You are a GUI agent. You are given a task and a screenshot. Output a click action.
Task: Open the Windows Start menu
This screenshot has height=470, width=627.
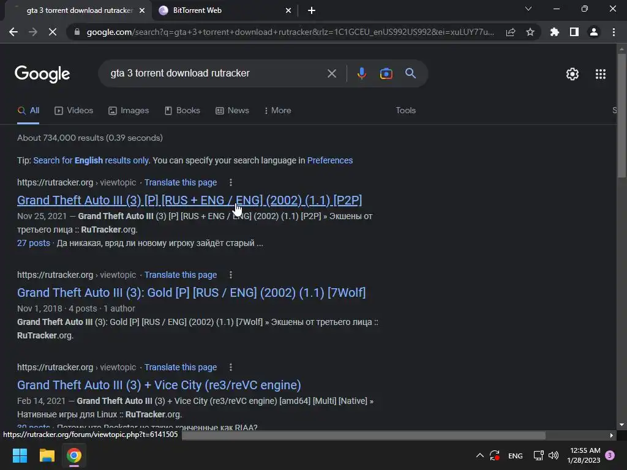[x=20, y=455]
